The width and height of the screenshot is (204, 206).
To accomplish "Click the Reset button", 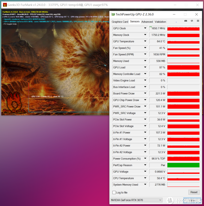I will (194, 192).
